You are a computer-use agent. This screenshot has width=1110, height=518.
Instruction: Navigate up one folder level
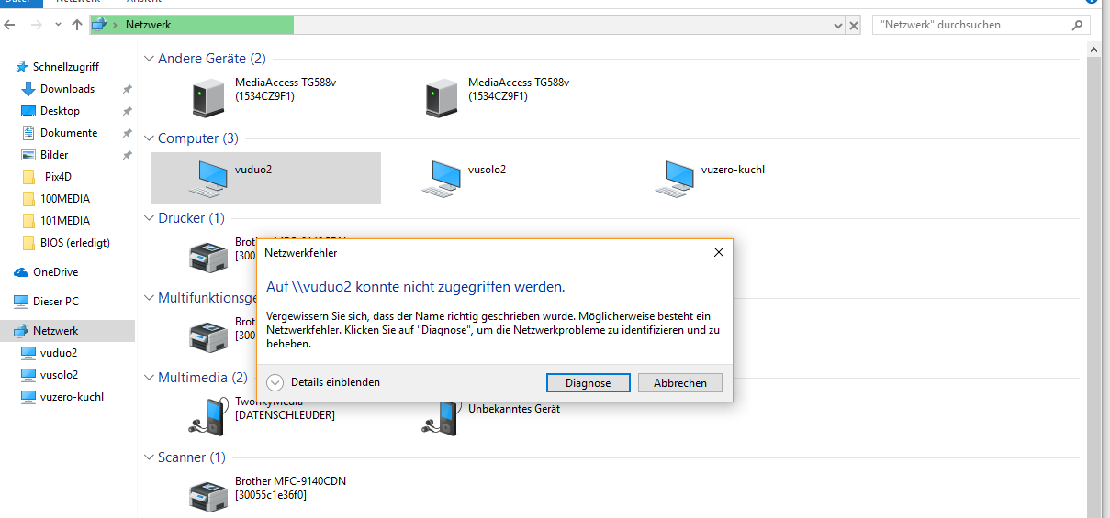[x=76, y=25]
